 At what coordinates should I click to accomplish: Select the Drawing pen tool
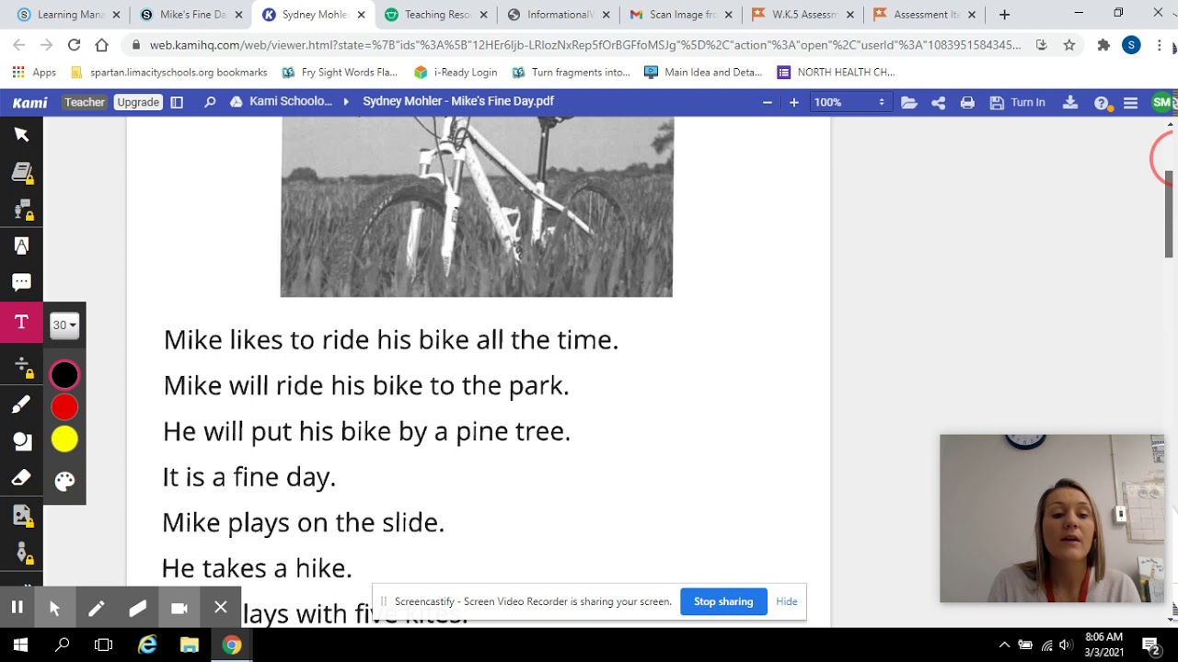coord(21,405)
